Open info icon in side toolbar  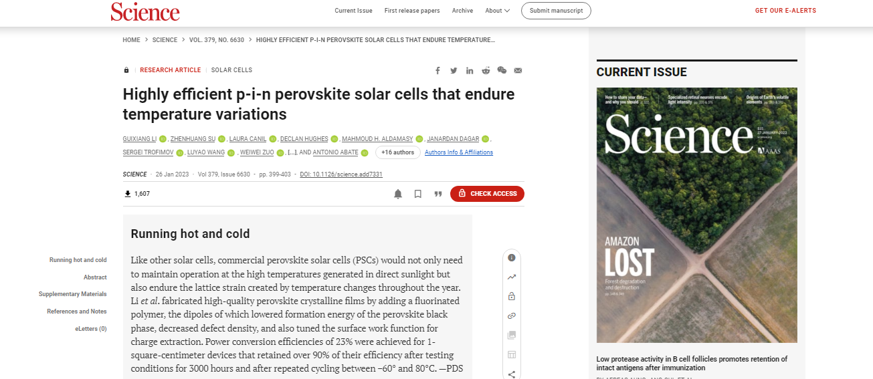(x=512, y=257)
